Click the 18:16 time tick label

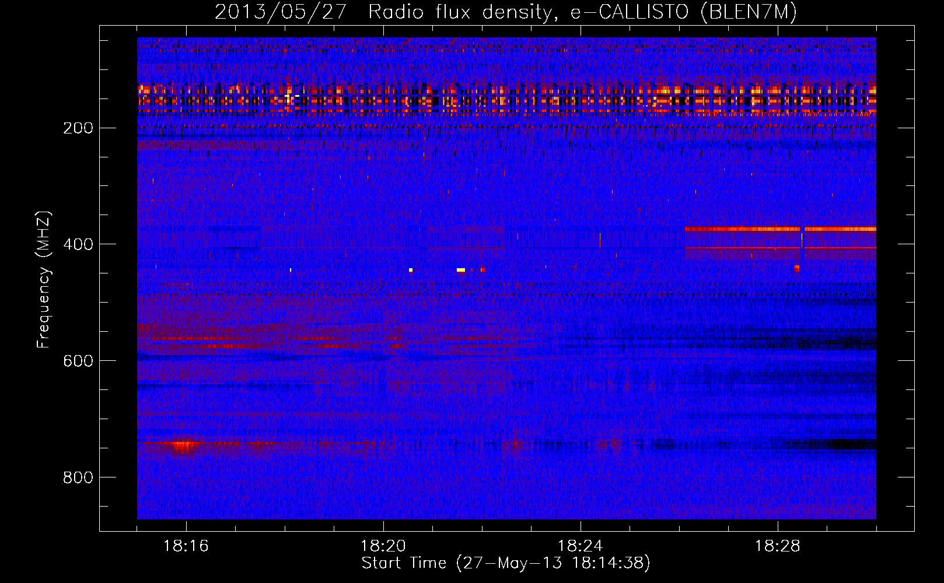[186, 546]
